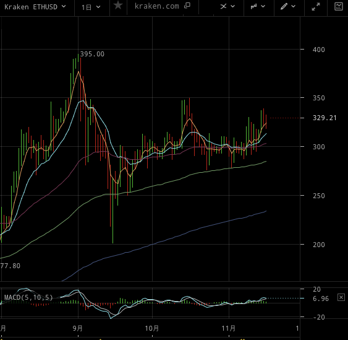The width and height of the screenshot is (348, 340).
Task: Expand the chevron next to indicators icon
Action: point(232,6)
